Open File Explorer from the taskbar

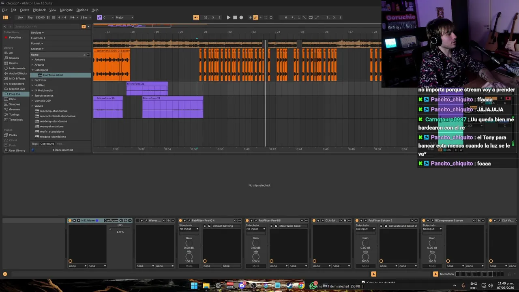tap(206, 286)
